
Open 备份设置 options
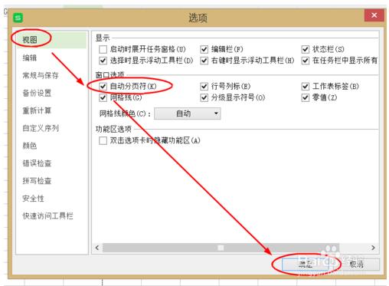(37, 93)
